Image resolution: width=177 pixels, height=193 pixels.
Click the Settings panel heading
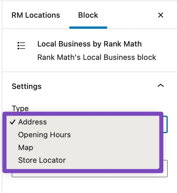26,86
